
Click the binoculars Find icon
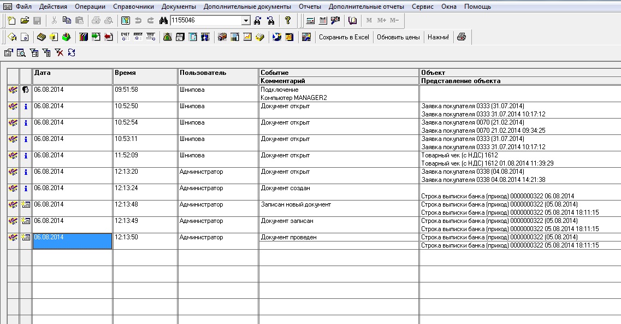(163, 21)
